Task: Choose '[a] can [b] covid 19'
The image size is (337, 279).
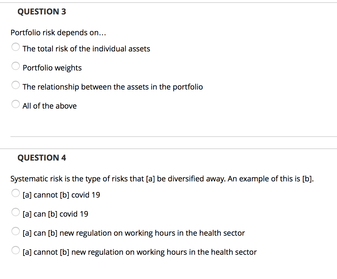Action: 16,212
